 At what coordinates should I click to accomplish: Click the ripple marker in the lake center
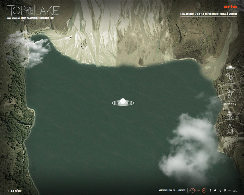(x=123, y=102)
